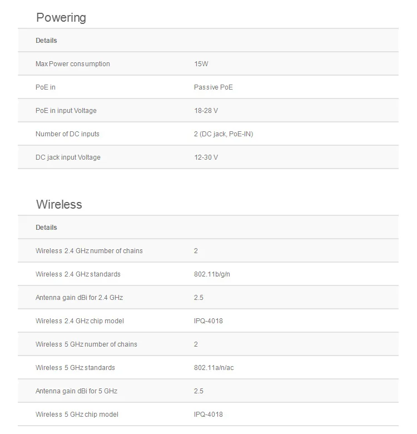Select the Passive PoE value

coord(214,87)
